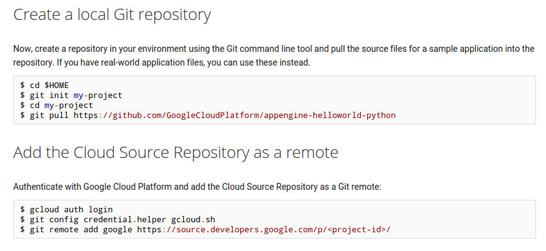Screen dimensions: 546x251
Task: Click the word "GoogleCloudPlatform" in the pull URL
Action: (213, 116)
